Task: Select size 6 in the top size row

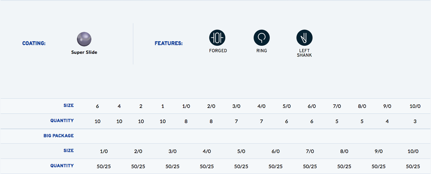Action: (97, 106)
